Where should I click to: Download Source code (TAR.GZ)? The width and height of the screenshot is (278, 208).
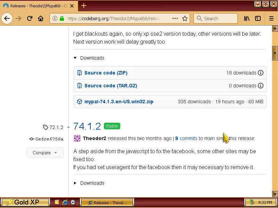pyautogui.click(x=111, y=86)
